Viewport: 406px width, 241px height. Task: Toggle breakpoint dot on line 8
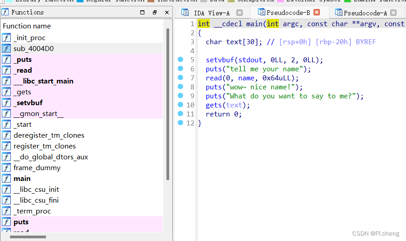(x=180, y=87)
